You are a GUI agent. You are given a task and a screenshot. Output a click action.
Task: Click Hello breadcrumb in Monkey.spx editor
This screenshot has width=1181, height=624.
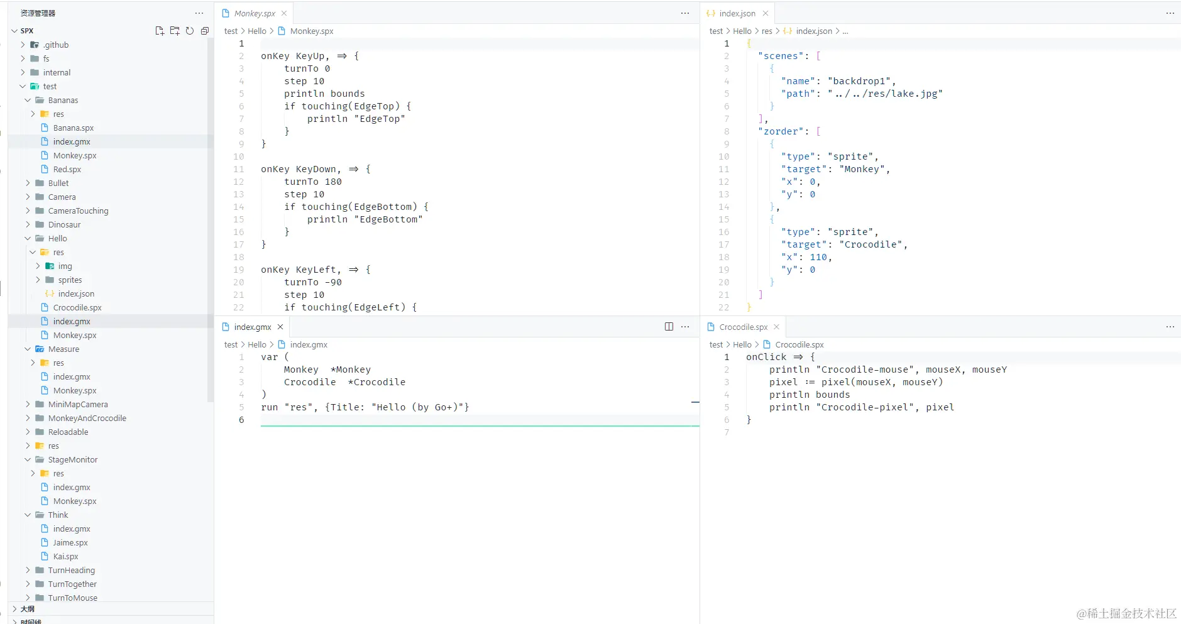[x=257, y=31]
